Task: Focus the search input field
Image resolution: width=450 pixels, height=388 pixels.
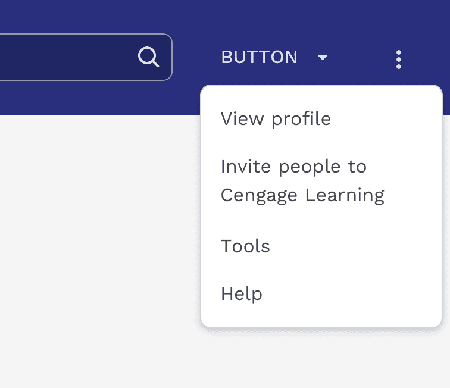Action: pos(65,57)
